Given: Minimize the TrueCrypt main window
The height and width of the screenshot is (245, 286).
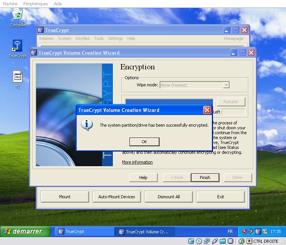Looking at the screenshot, I should [227, 30].
